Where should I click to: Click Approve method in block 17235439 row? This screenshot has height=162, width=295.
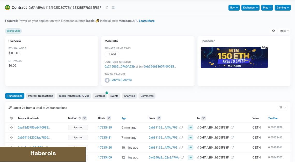(78, 127)
